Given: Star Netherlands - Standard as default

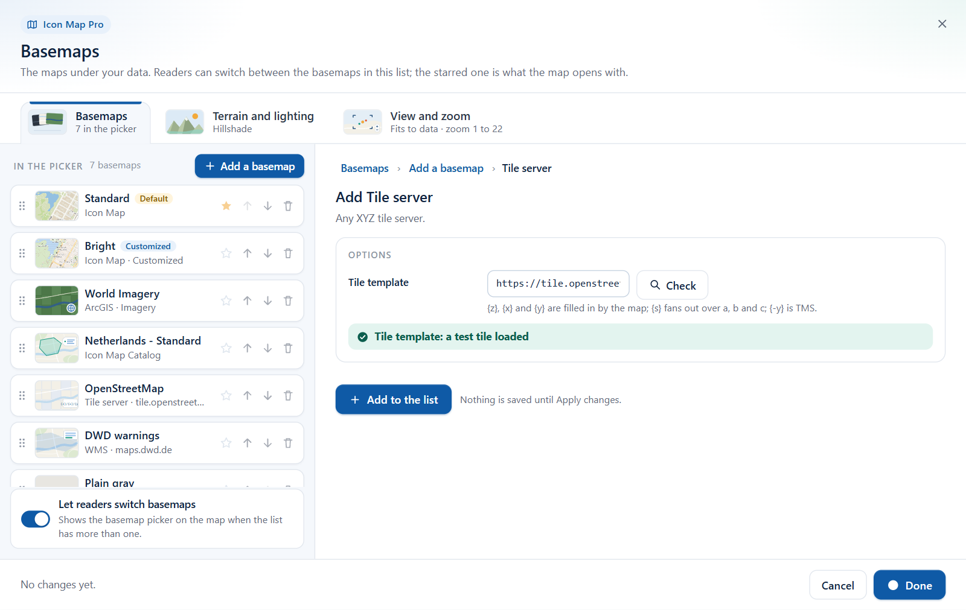Looking at the screenshot, I should [x=226, y=348].
